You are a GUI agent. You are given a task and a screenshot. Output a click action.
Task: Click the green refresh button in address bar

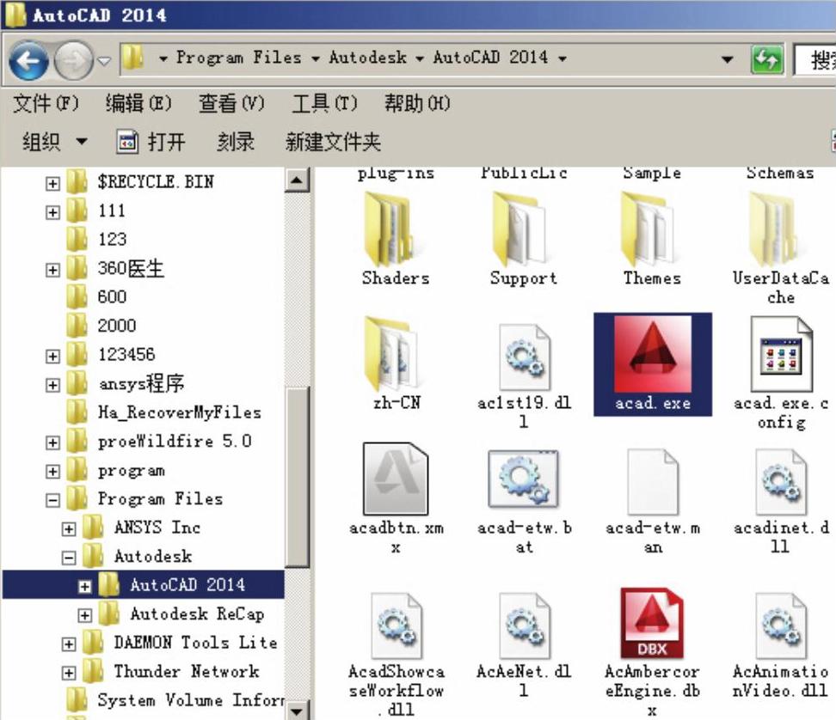coord(766,60)
